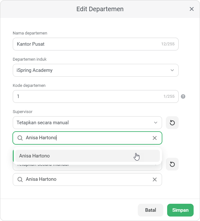Clear the active Supervisor search field
The width and height of the screenshot is (200, 221).
pyautogui.click(x=154, y=138)
